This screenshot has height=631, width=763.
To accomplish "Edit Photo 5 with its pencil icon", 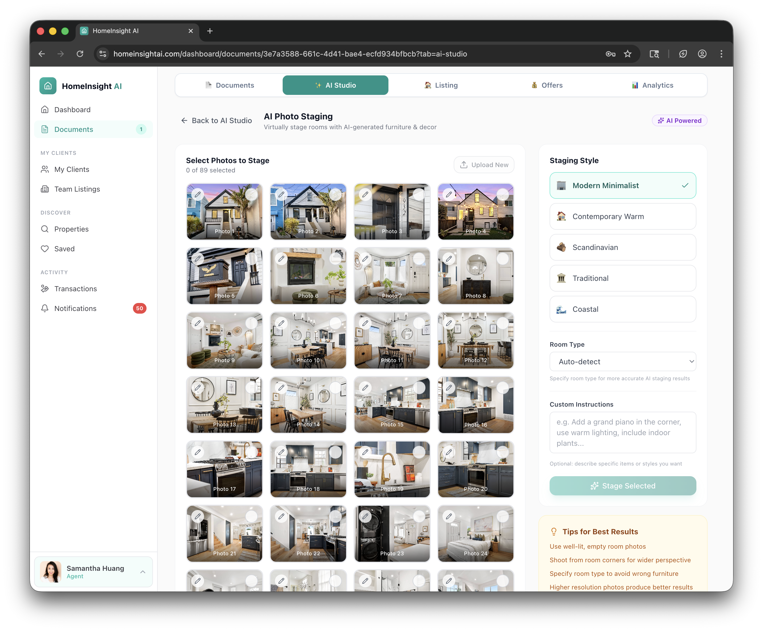I will 198,259.
